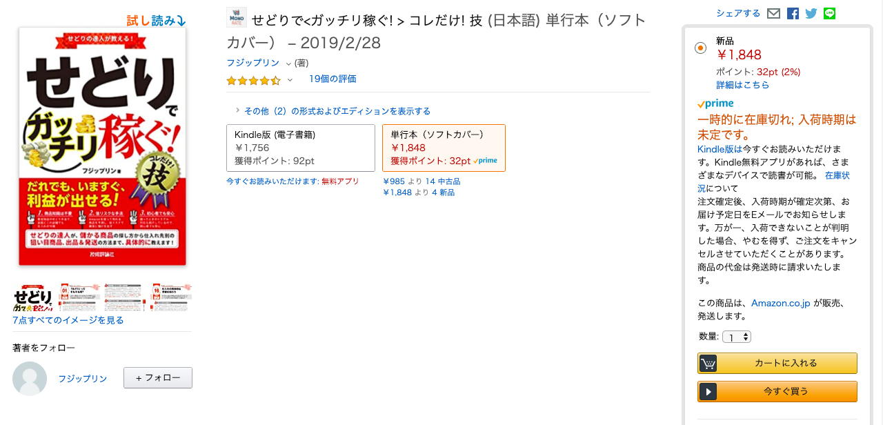
Task: Click the main book cover image
Action: [102, 146]
